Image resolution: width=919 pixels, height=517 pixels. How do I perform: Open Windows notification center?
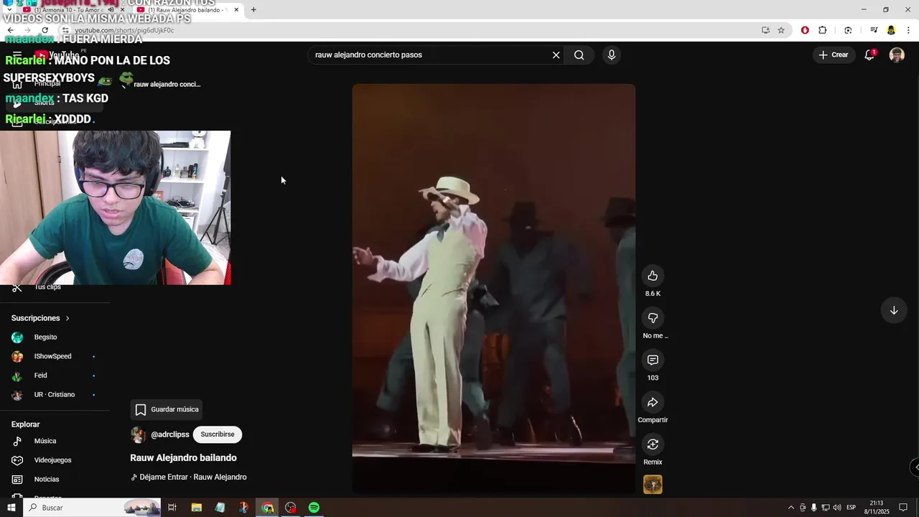pyautogui.click(x=903, y=508)
